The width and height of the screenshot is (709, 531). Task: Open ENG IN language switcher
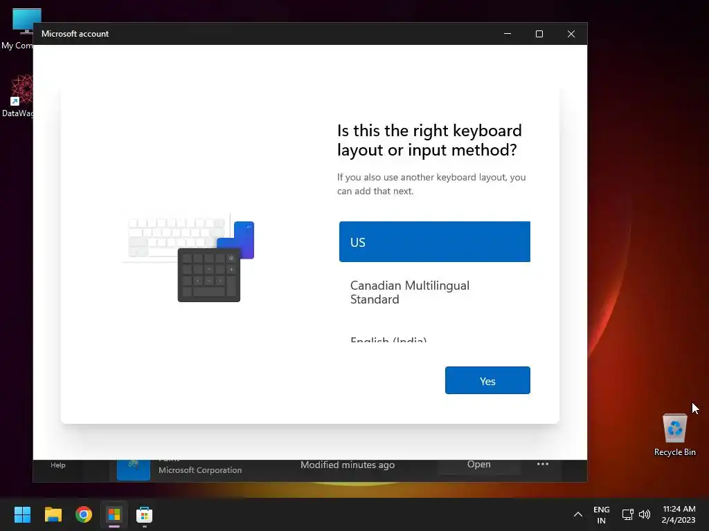tap(602, 514)
